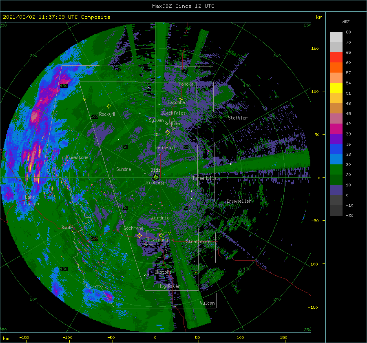The height and width of the screenshot is (343, 367).
Task: Select the slate purple 0-10 dBZ swatch
Action: pos(336,190)
